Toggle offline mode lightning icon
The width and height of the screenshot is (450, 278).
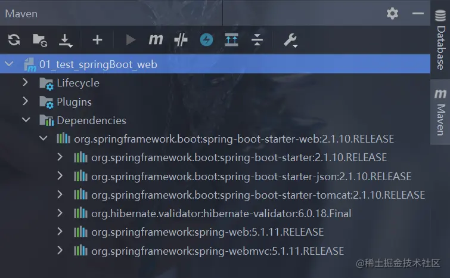click(206, 39)
